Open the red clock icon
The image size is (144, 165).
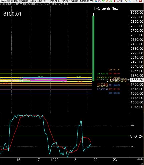[x=118, y=1]
